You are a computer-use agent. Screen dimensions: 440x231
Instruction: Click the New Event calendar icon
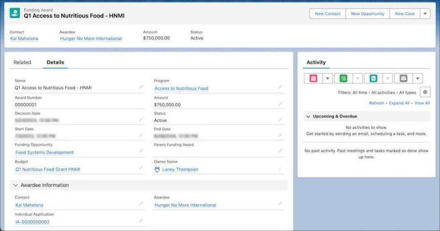click(x=314, y=79)
